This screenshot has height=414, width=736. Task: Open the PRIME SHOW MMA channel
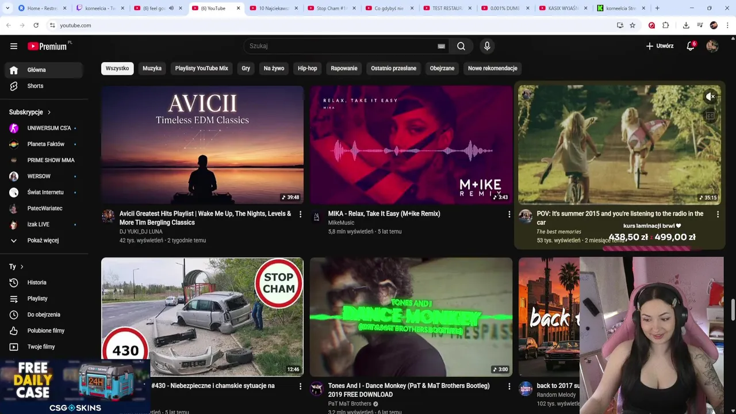tap(45, 160)
